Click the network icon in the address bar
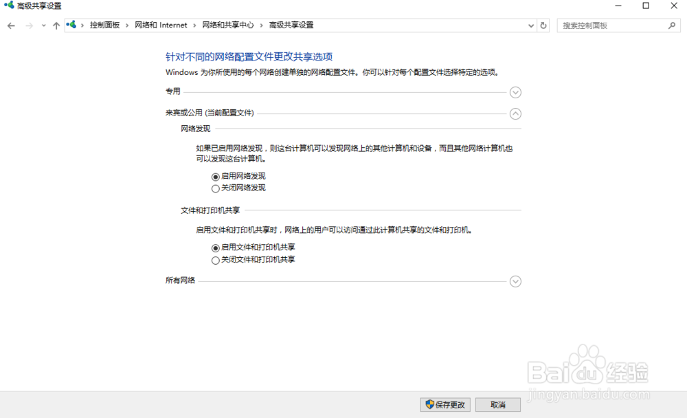Image resolution: width=687 pixels, height=418 pixels. point(72,25)
